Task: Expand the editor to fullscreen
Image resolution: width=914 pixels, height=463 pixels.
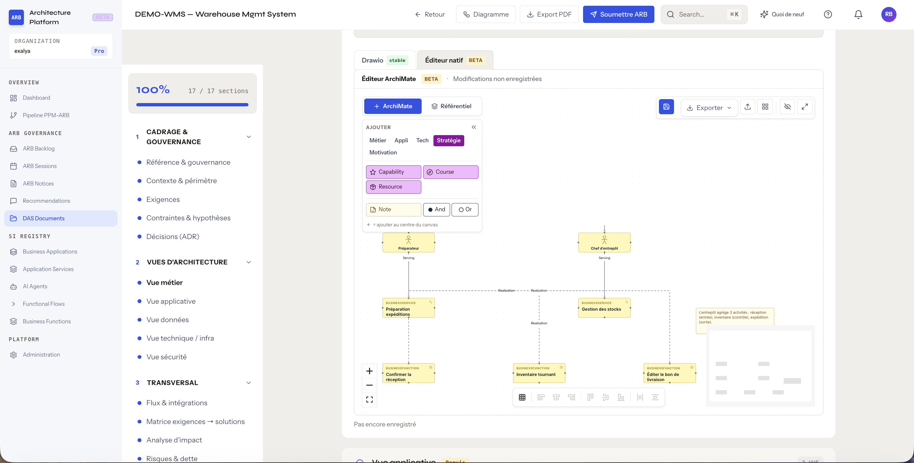Action: pos(805,107)
